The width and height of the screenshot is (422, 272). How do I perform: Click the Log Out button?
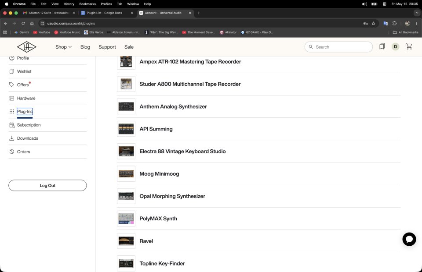[x=47, y=185]
